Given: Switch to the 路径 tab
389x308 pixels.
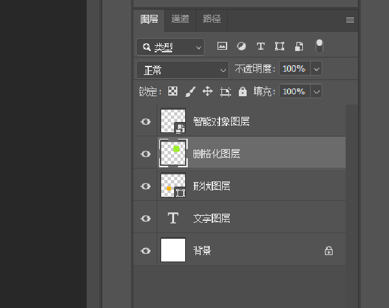Looking at the screenshot, I should click(x=212, y=19).
